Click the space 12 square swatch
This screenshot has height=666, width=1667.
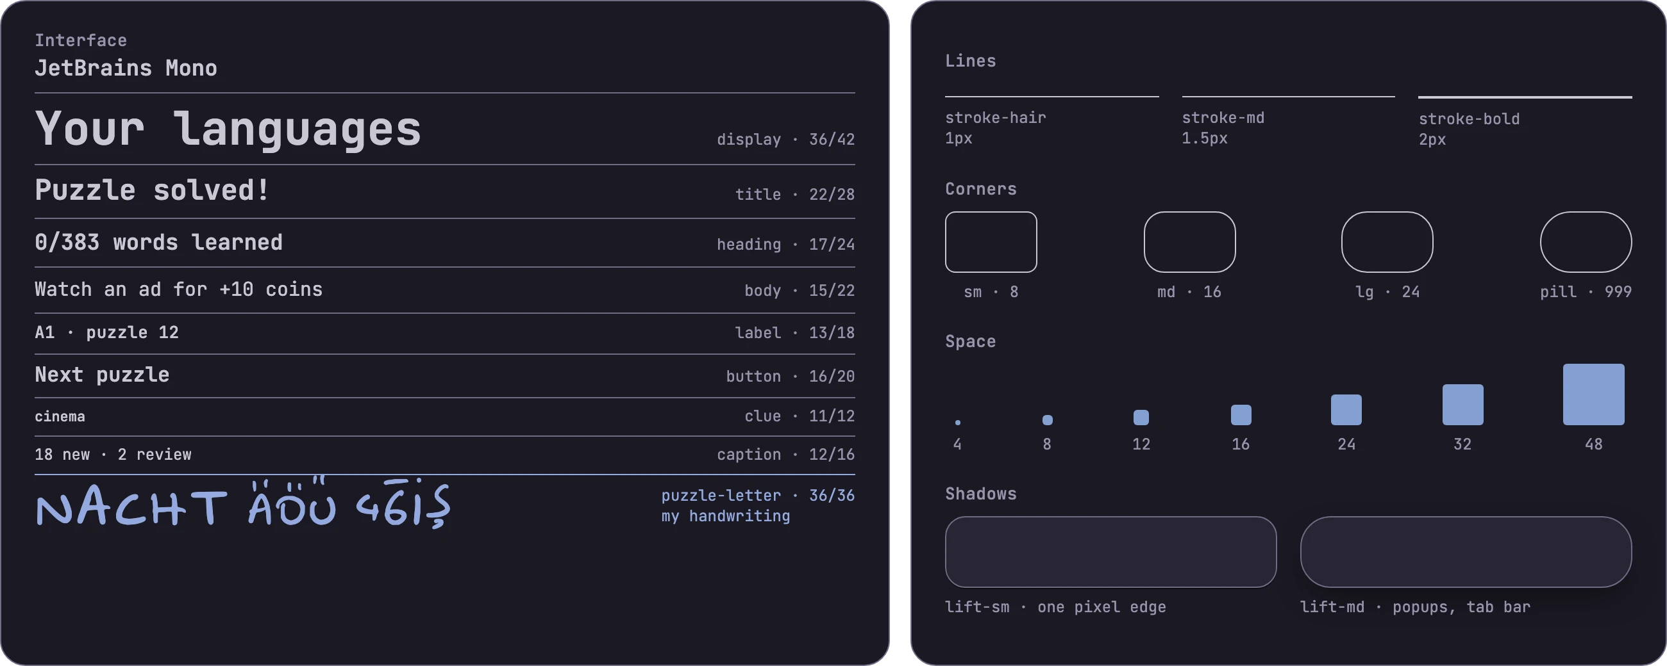[1141, 417]
